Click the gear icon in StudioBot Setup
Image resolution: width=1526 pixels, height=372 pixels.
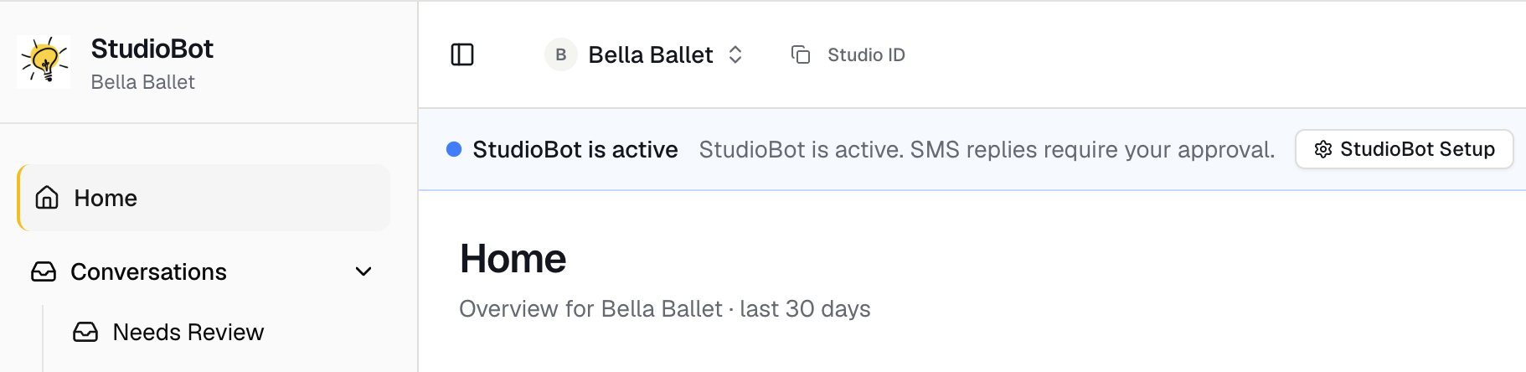pyautogui.click(x=1323, y=149)
